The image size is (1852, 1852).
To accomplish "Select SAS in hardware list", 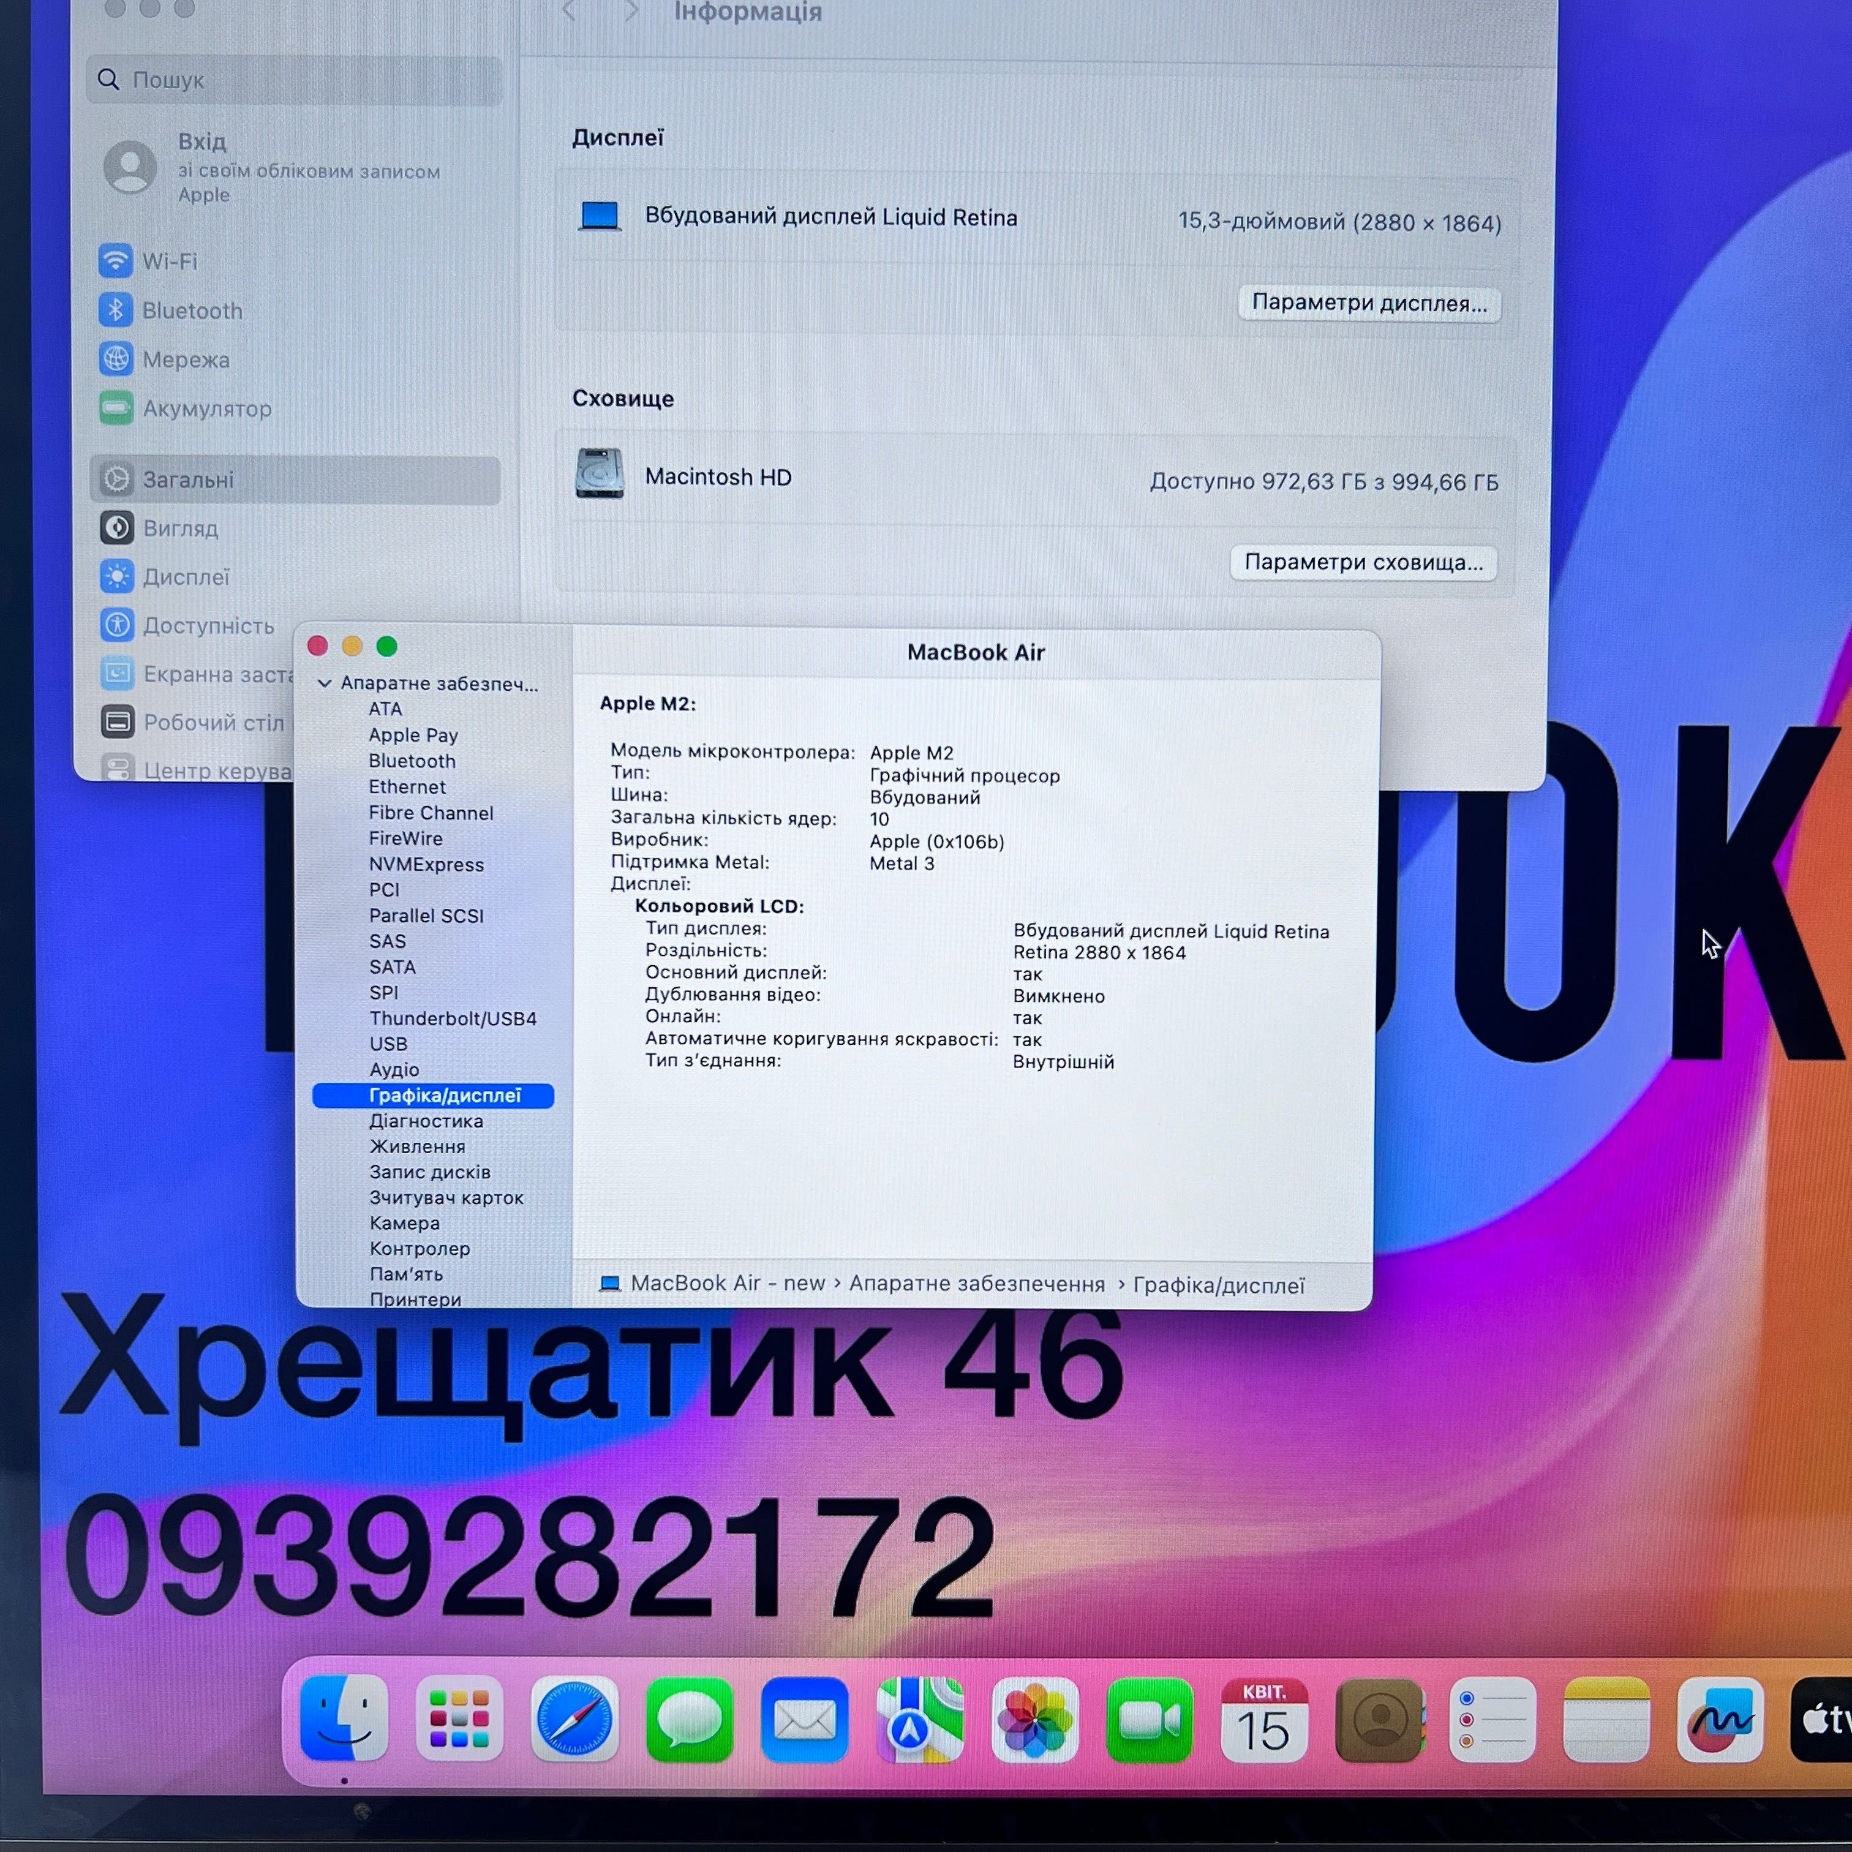I will click(387, 943).
